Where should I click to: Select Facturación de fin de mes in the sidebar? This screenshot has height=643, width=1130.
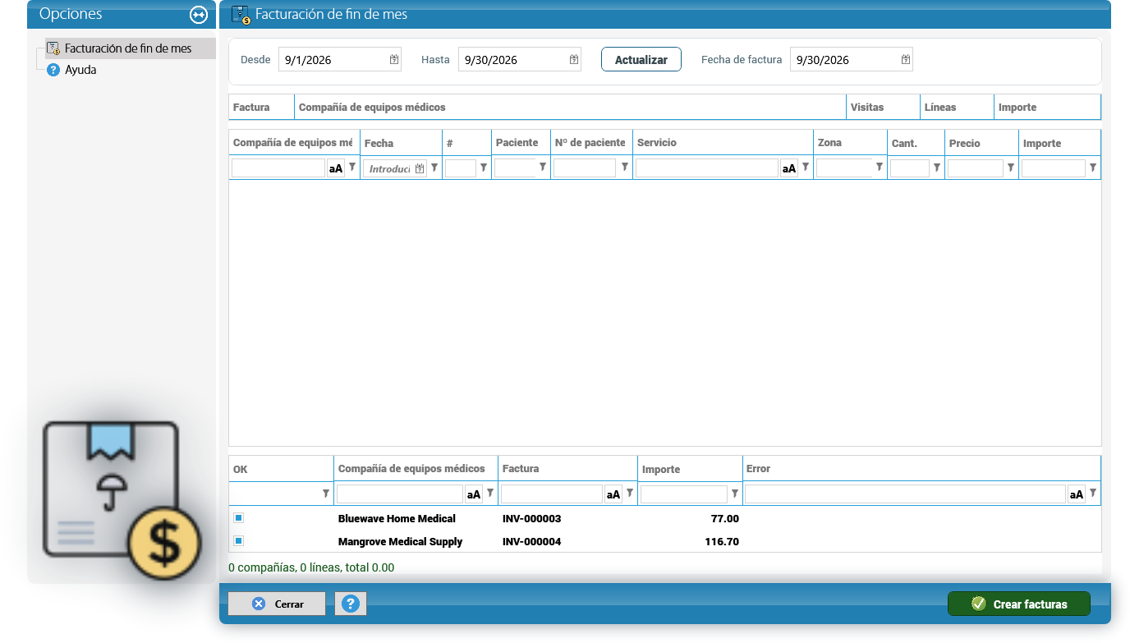tap(128, 48)
